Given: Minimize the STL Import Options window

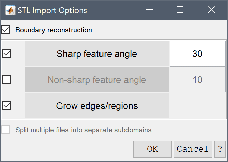Looking at the screenshot, I should pos(149,10).
